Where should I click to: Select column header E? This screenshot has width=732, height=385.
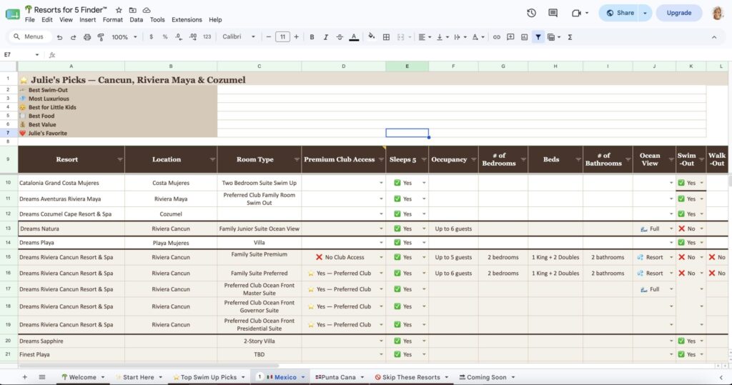coord(407,66)
